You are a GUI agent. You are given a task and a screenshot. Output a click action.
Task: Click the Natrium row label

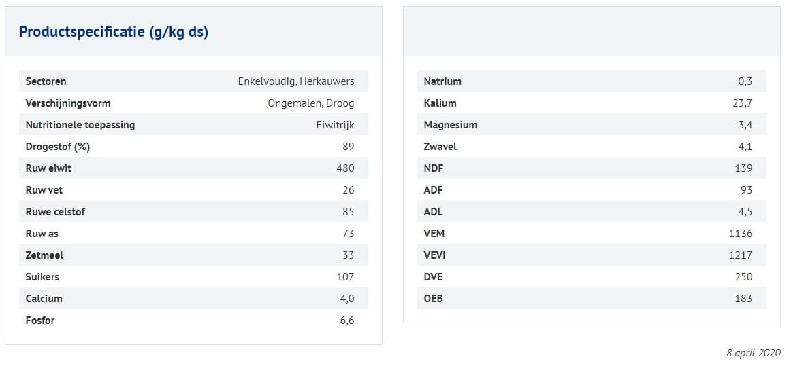[442, 81]
